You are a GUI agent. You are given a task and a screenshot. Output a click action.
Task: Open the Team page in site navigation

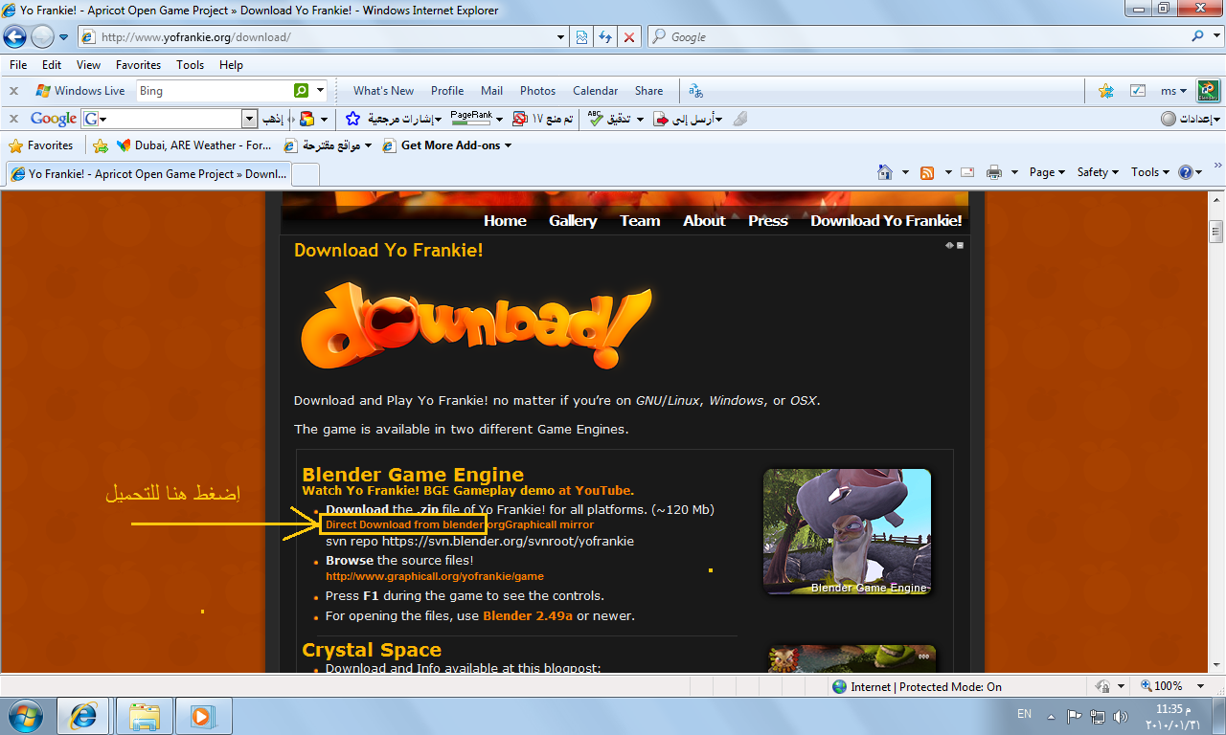tap(640, 220)
